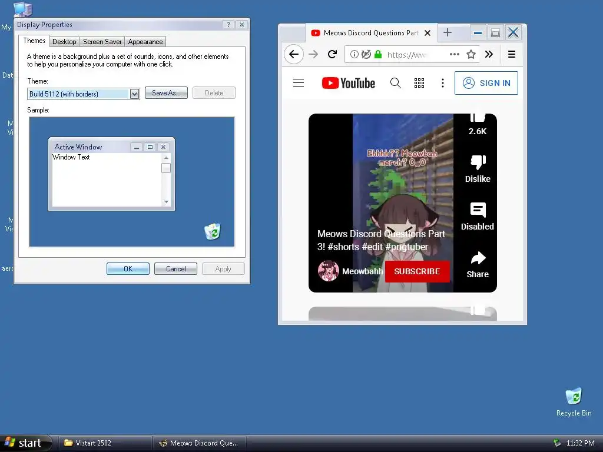Viewport: 603px width, 452px height.
Task: Click the YouTube logo
Action: 349,83
